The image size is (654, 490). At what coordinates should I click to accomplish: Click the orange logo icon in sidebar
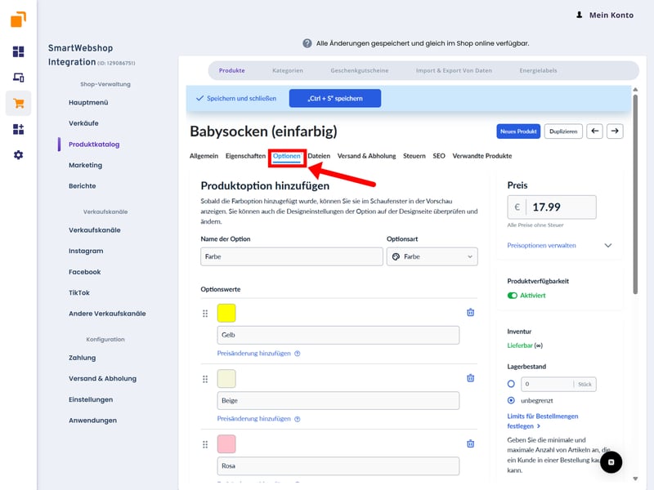[18, 19]
